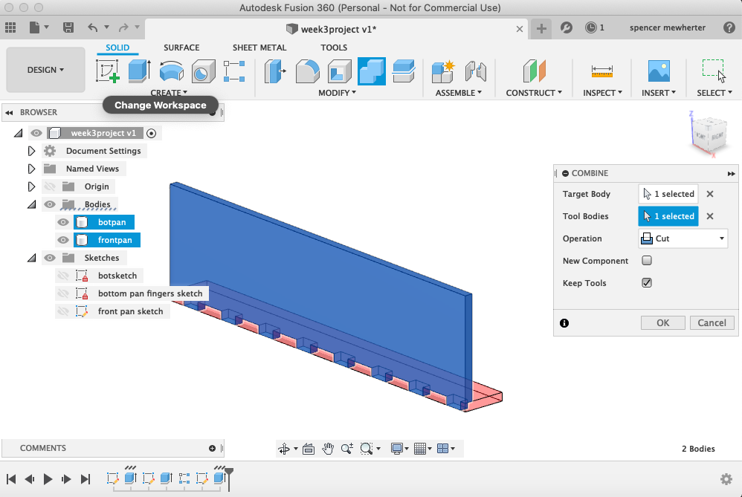Collapse the Bodies folder

(x=31, y=204)
